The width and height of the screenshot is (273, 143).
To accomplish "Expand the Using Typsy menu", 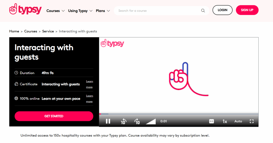I will coord(80,11).
